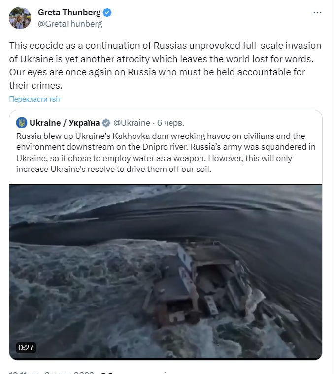Open the quoted tweet text about Kakhovka dam
Image resolution: width=334 pixels, height=374 pixels.
coord(166,153)
